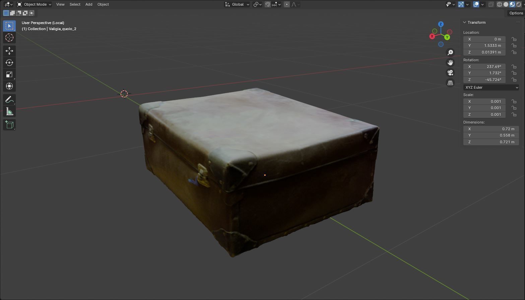Click the Location Z field 0.01391 m
Viewport: 525px width, 300px height.
point(484,52)
